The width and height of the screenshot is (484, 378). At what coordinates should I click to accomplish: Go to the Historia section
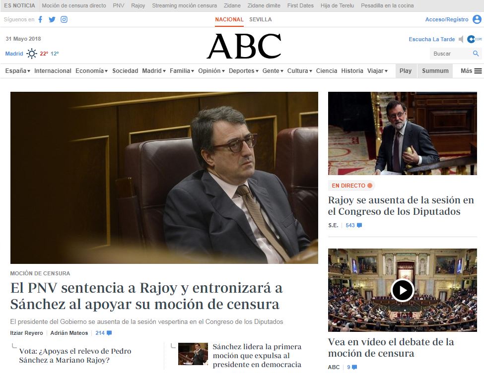[352, 71]
